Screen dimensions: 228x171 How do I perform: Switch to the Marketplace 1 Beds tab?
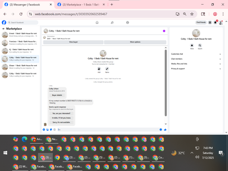pos(81,5)
